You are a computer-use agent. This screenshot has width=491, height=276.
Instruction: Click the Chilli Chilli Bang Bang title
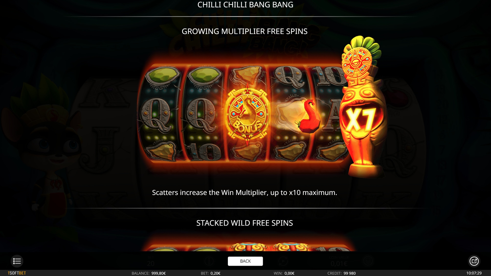coord(245,5)
